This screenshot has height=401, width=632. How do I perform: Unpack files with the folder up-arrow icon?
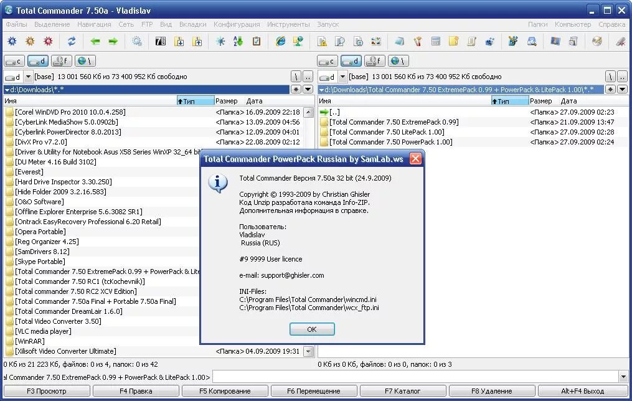(197, 41)
